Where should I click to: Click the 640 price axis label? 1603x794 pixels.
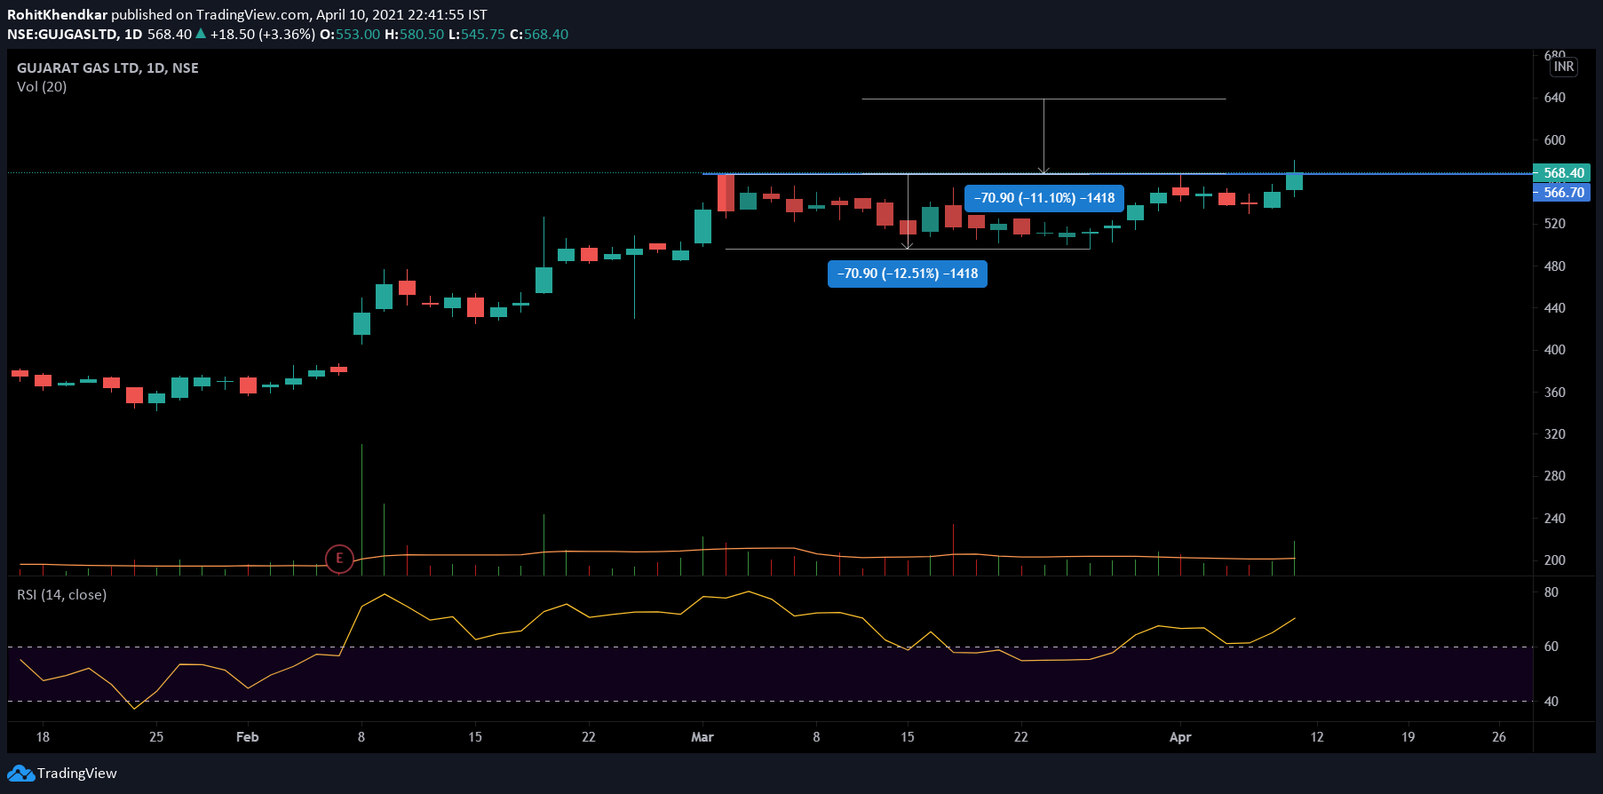(1555, 98)
